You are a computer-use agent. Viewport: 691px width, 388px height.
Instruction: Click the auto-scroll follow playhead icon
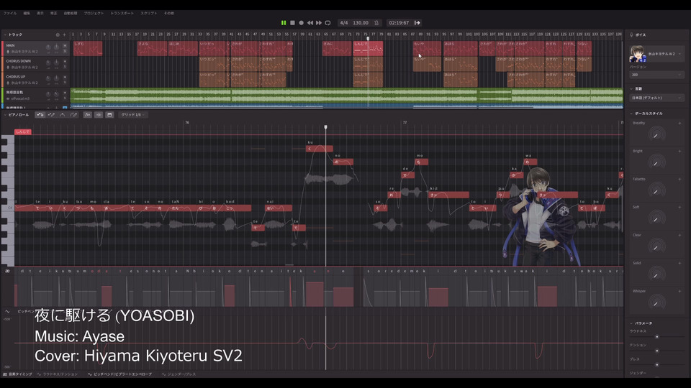[x=417, y=23]
